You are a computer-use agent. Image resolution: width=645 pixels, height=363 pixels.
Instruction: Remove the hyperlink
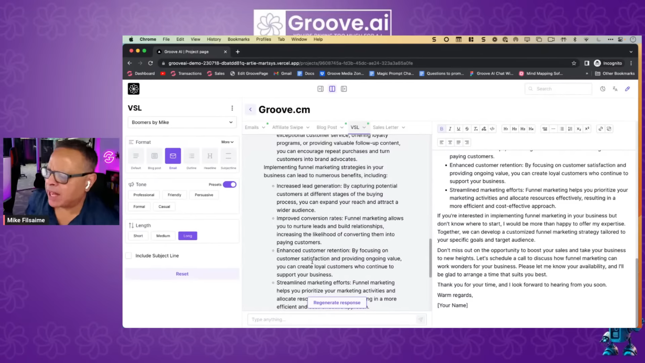pyautogui.click(x=609, y=129)
